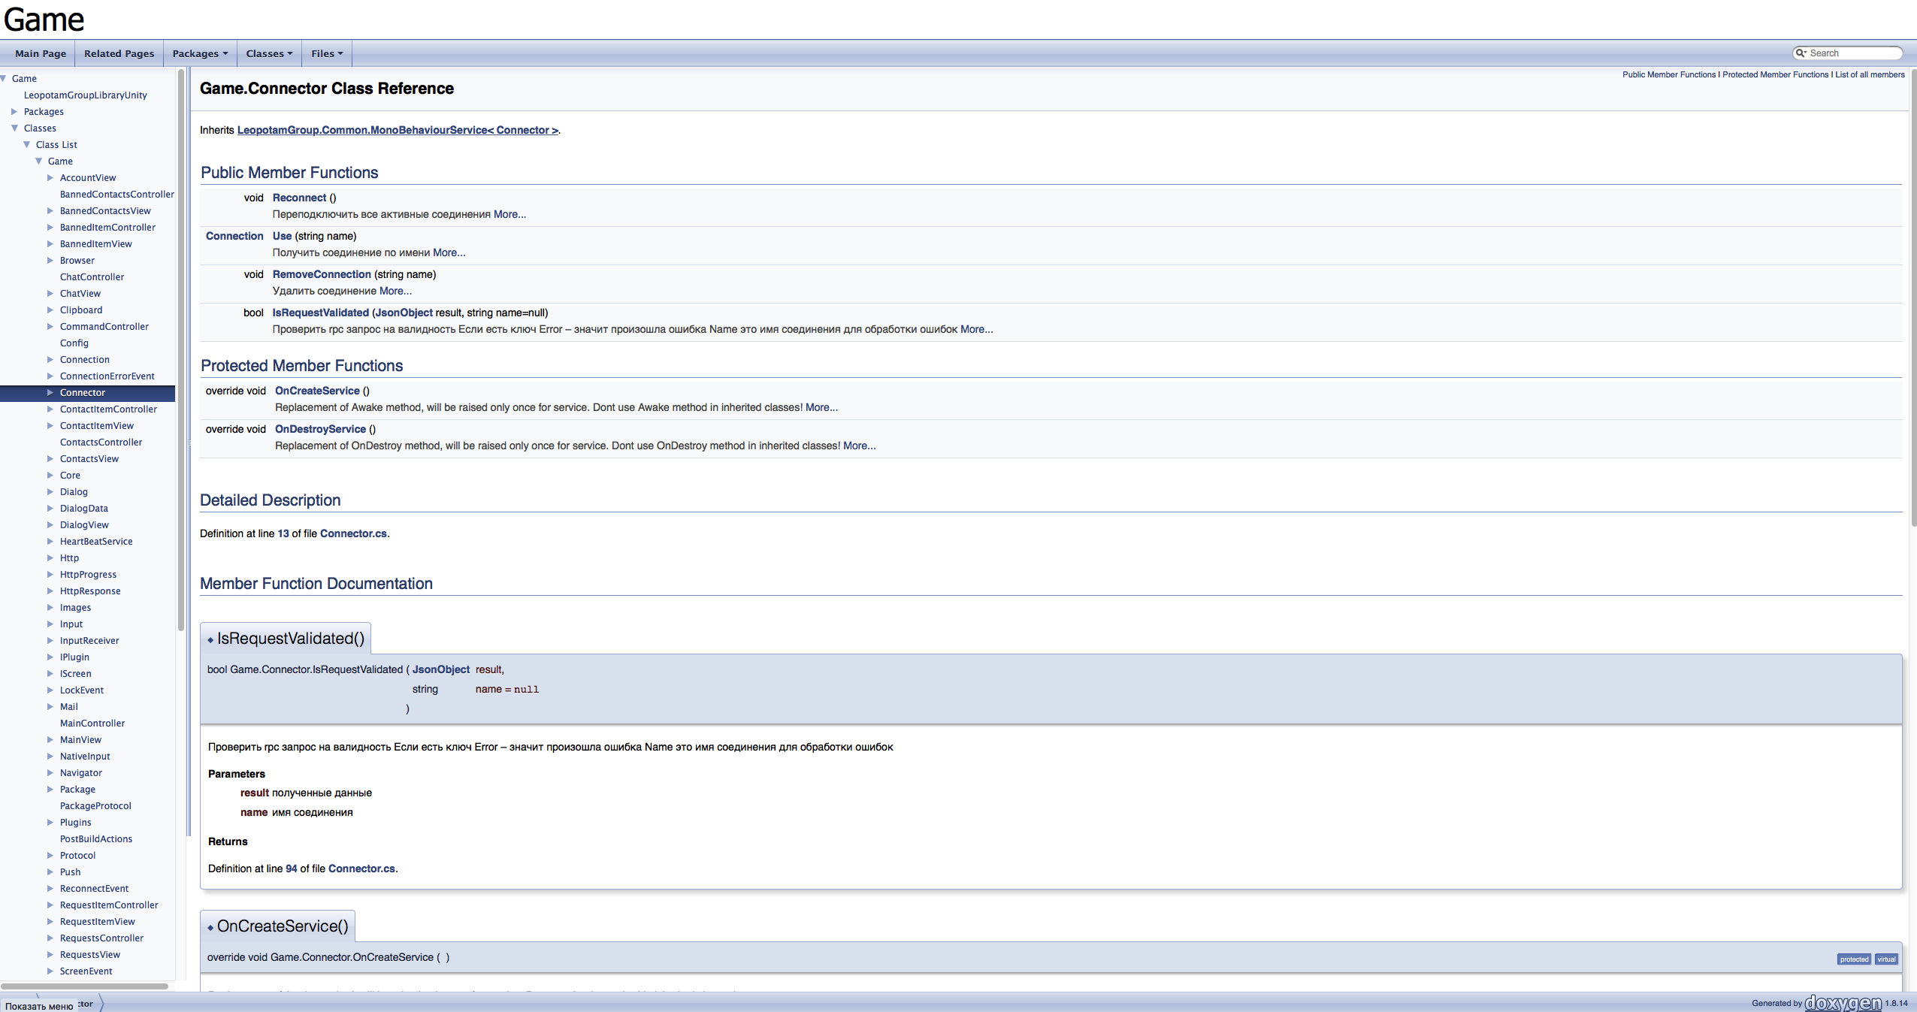
Task: Go to Main Page tab
Action: click(x=41, y=53)
